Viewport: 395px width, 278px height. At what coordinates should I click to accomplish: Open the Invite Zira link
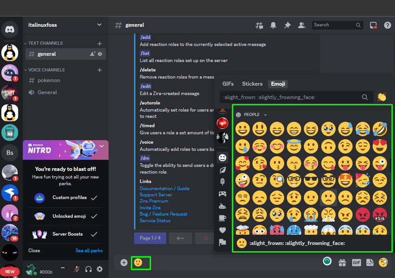[x=150, y=207]
